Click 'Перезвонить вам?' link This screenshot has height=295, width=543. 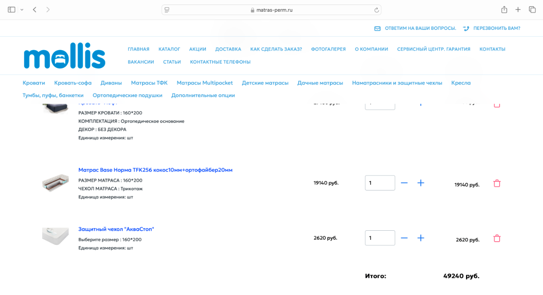tap(497, 28)
